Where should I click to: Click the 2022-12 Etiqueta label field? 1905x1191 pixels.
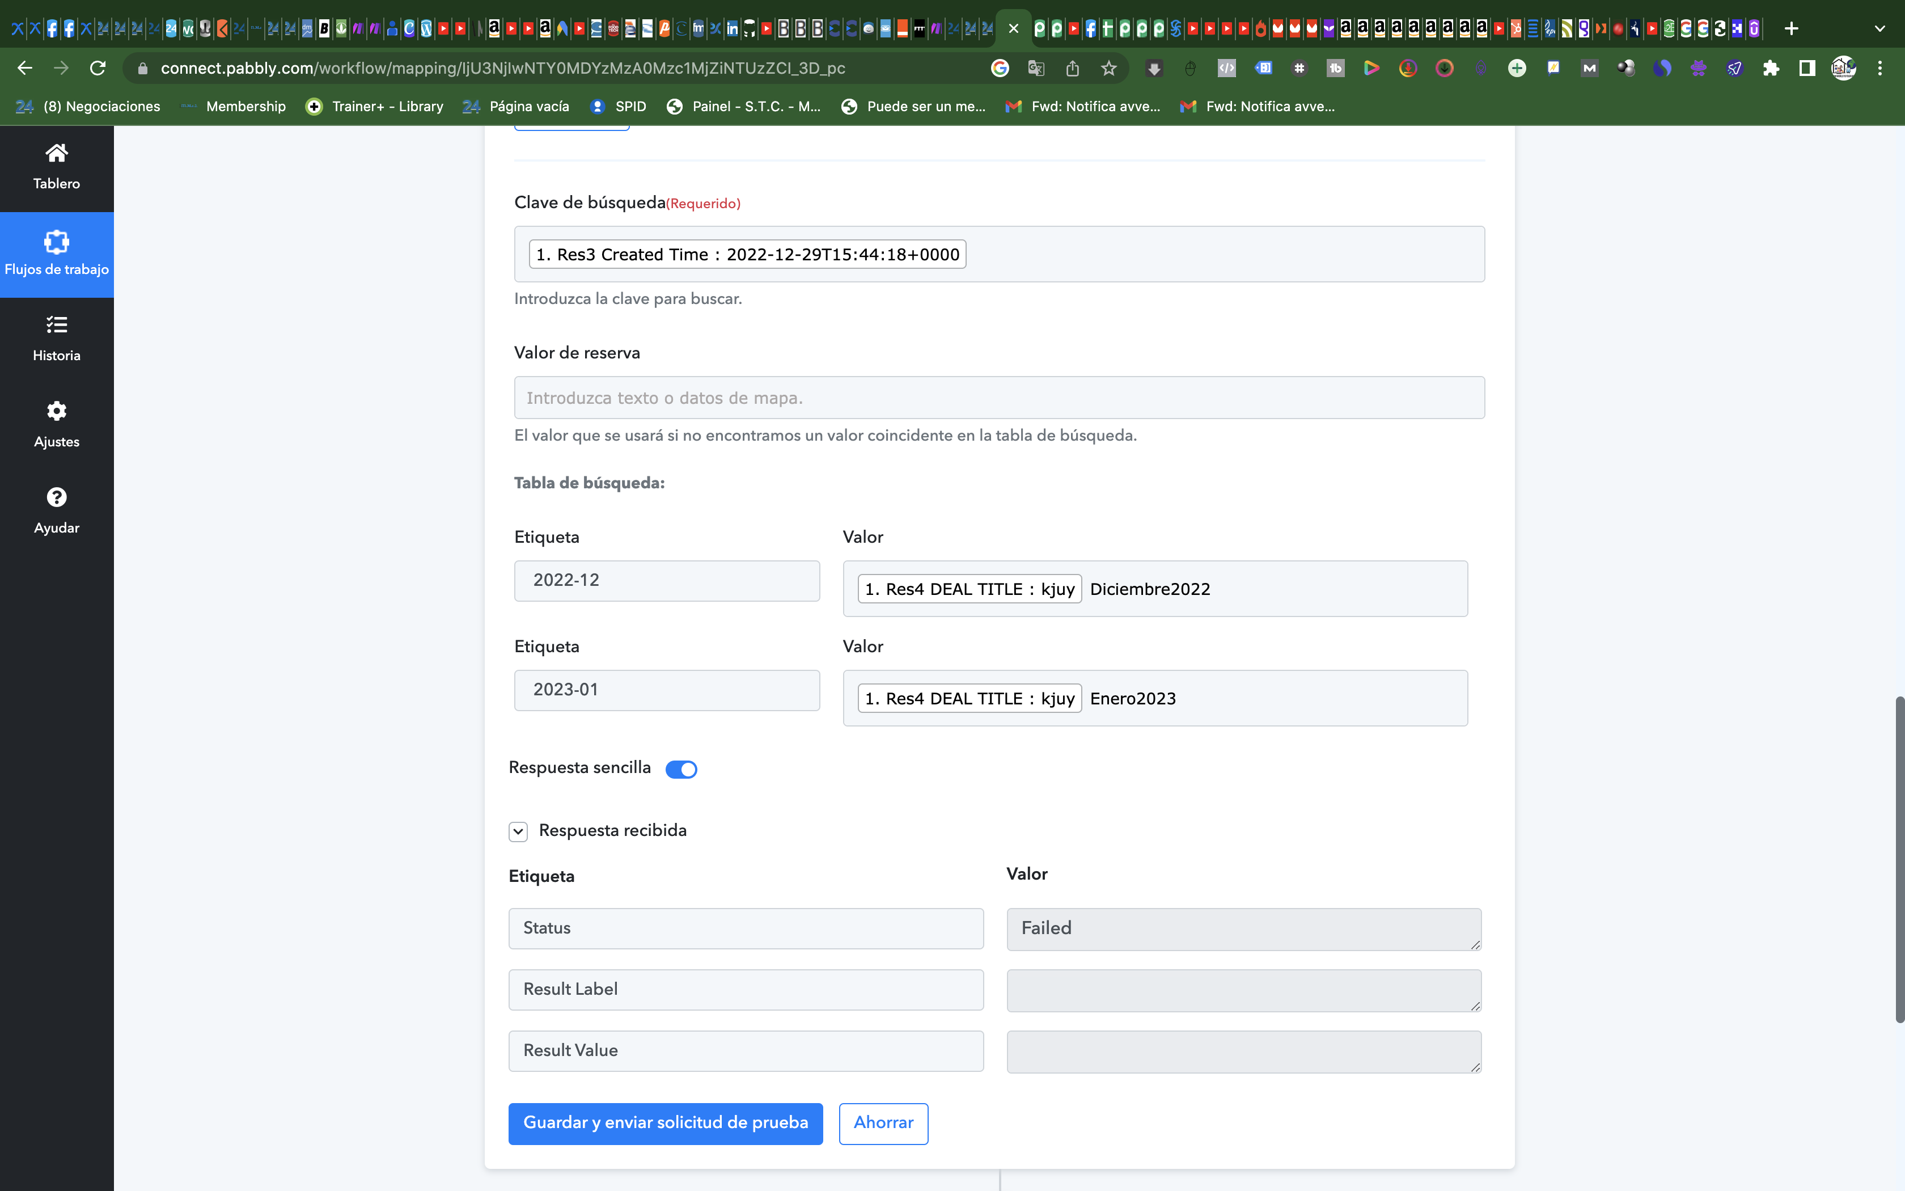[667, 579]
